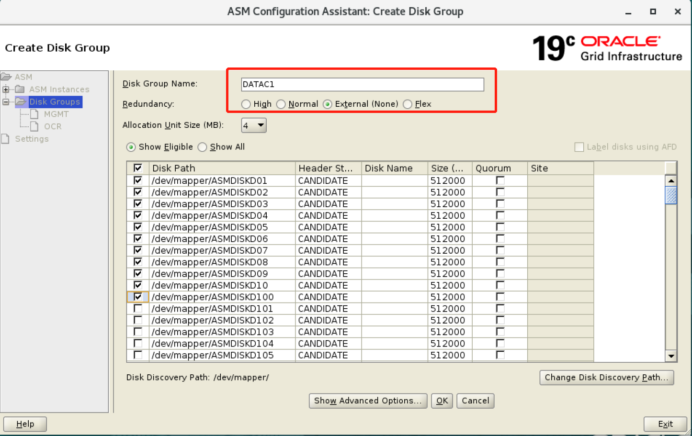This screenshot has height=436, width=692.
Task: Select the Settings tree item
Action: pyautogui.click(x=32, y=139)
